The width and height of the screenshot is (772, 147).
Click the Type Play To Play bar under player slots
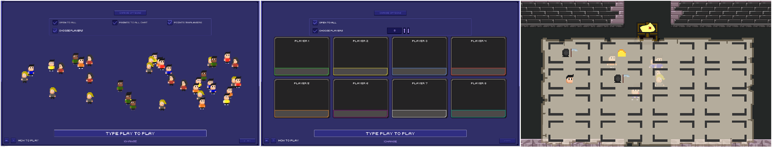pyautogui.click(x=390, y=133)
